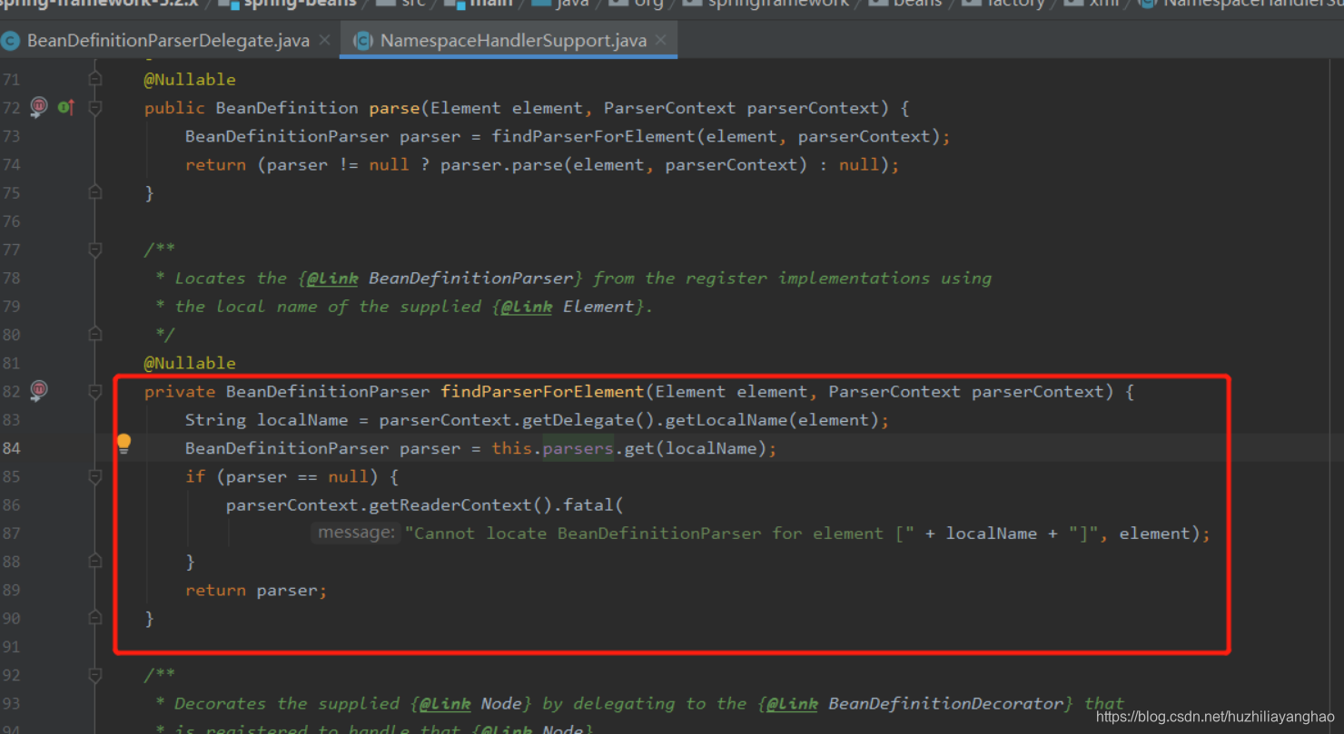Click the @Nullable annotation on line 71
The width and height of the screenshot is (1344, 734).
(190, 80)
